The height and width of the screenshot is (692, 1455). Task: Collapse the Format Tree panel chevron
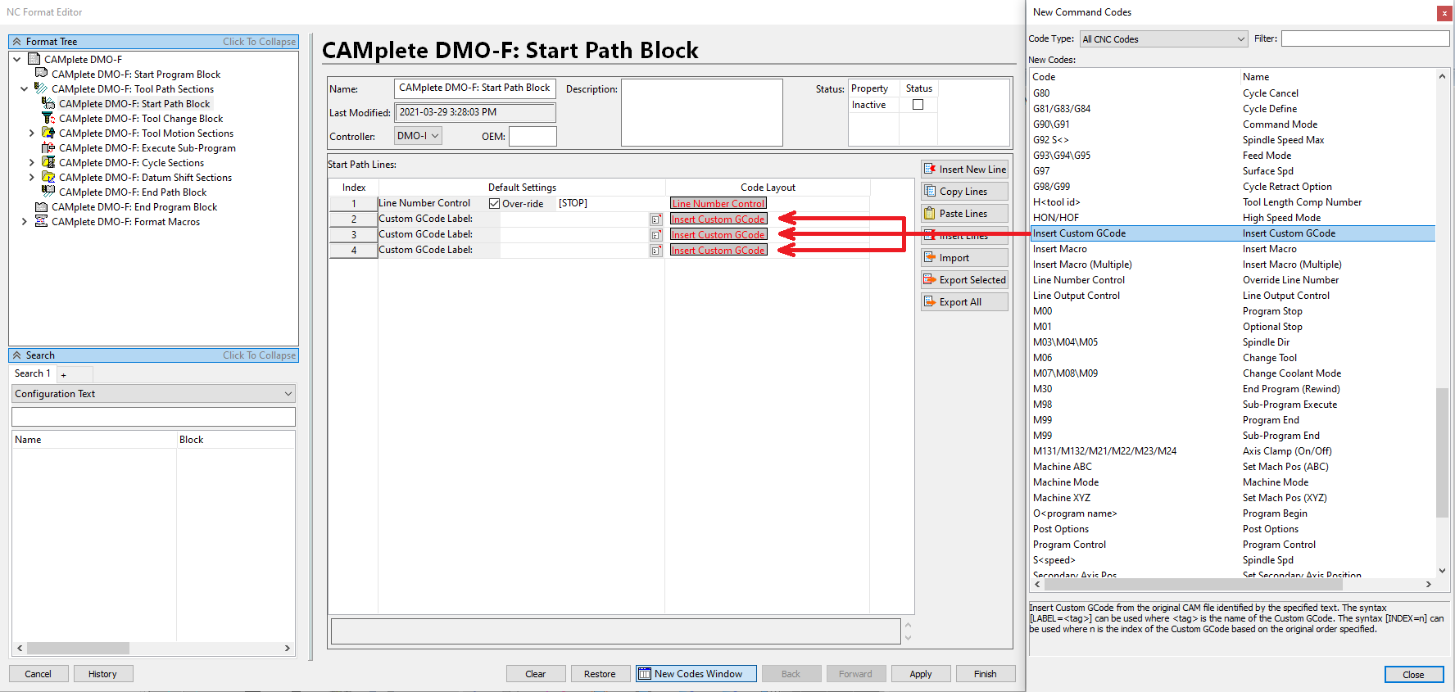coord(17,41)
